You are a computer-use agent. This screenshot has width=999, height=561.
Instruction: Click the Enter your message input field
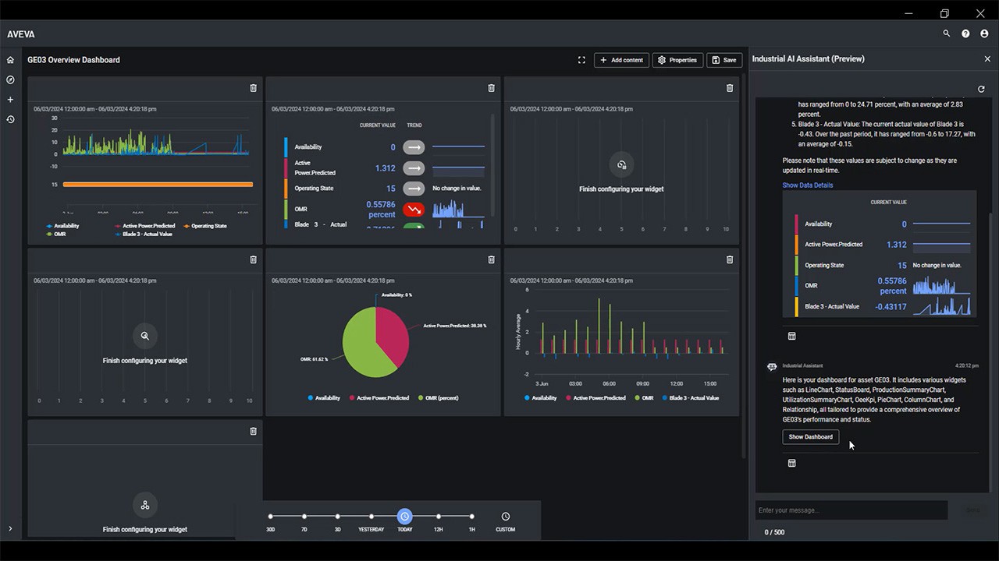pyautogui.click(x=851, y=510)
